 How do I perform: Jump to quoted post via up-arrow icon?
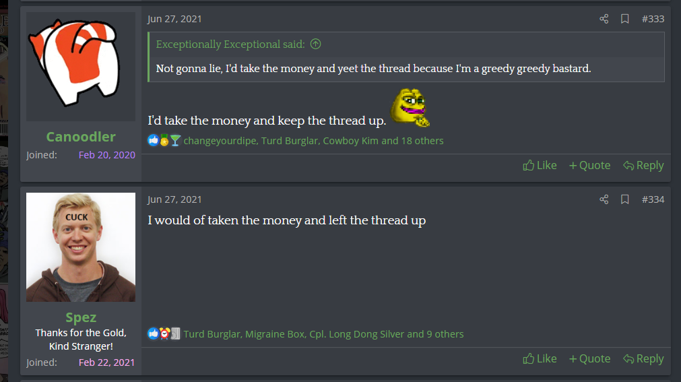coord(316,44)
